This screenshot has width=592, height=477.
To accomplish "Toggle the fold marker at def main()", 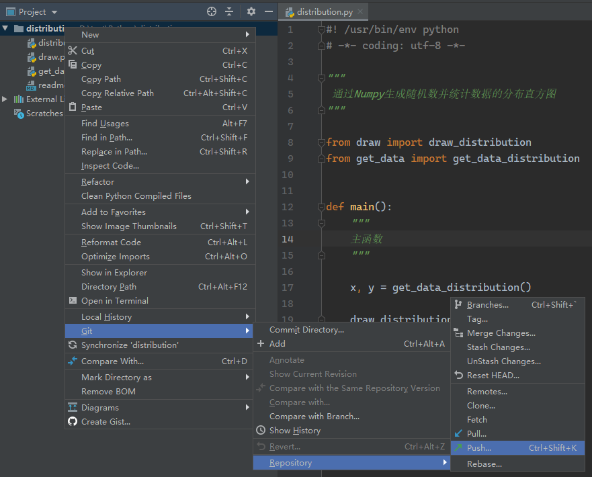I will click(322, 207).
